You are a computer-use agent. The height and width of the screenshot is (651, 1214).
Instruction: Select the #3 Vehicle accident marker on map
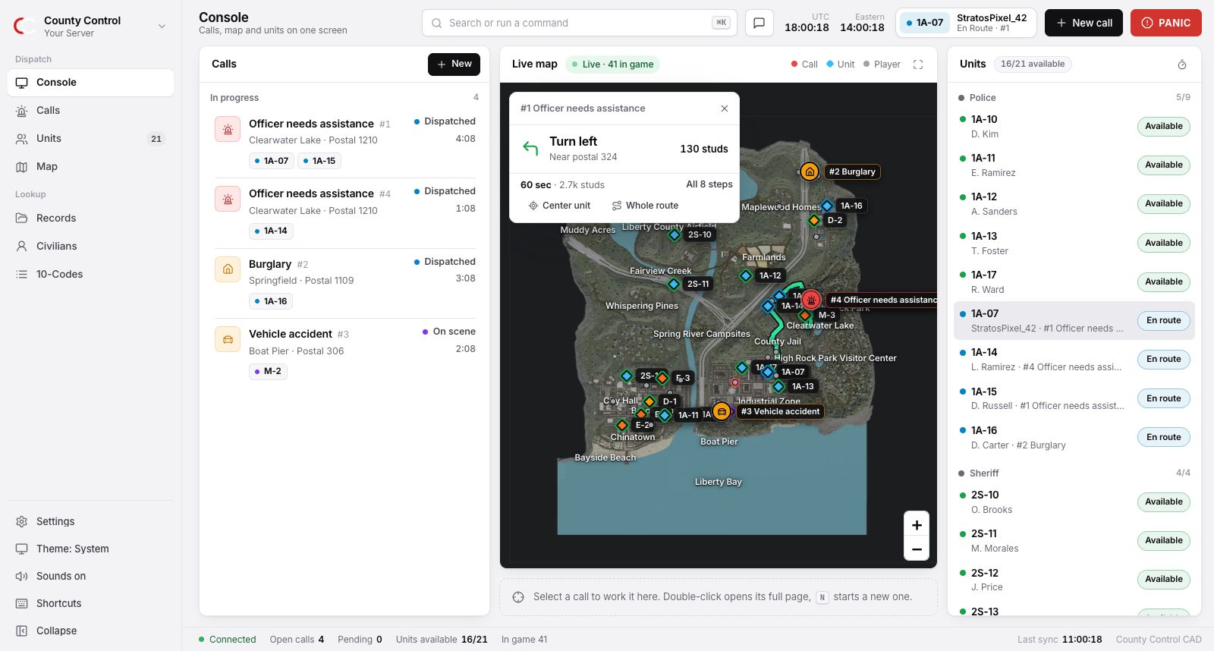tap(722, 411)
